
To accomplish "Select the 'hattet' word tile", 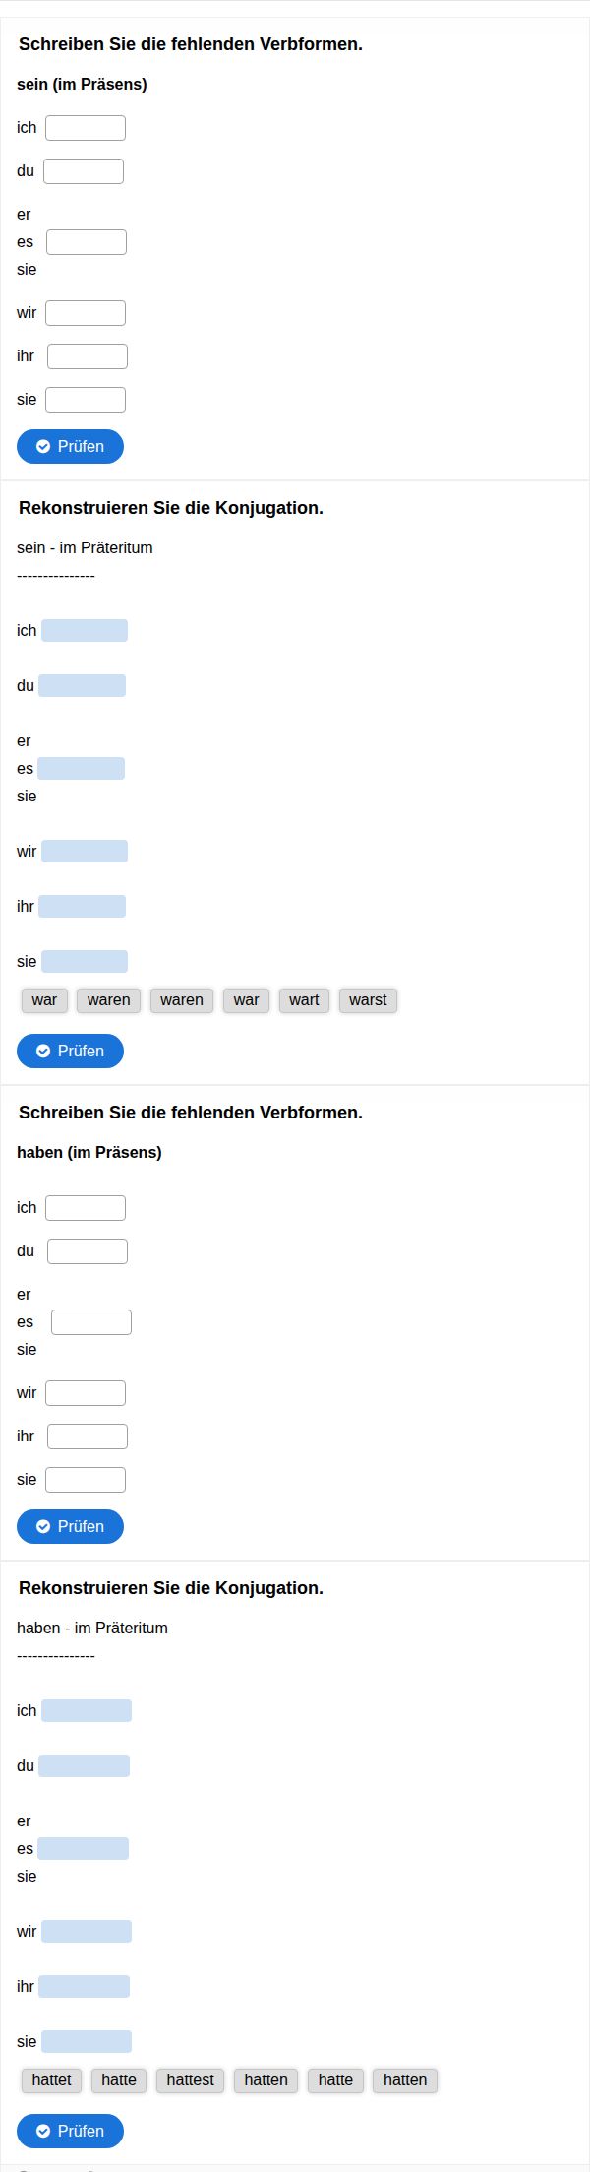I will [51, 2080].
